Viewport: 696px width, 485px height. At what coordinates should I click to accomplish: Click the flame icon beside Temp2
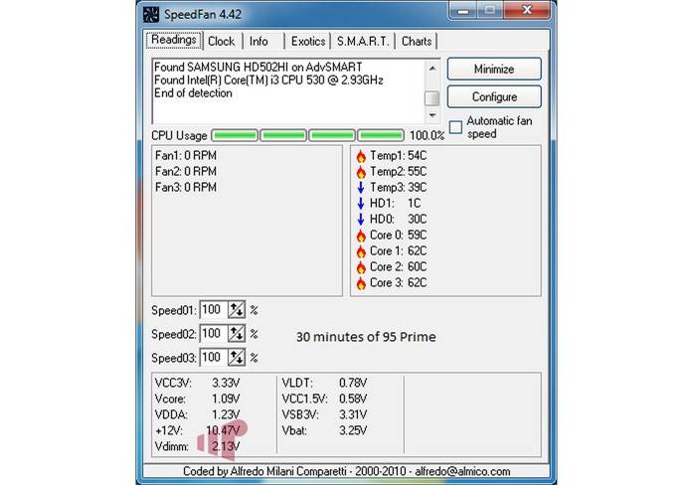click(x=360, y=172)
